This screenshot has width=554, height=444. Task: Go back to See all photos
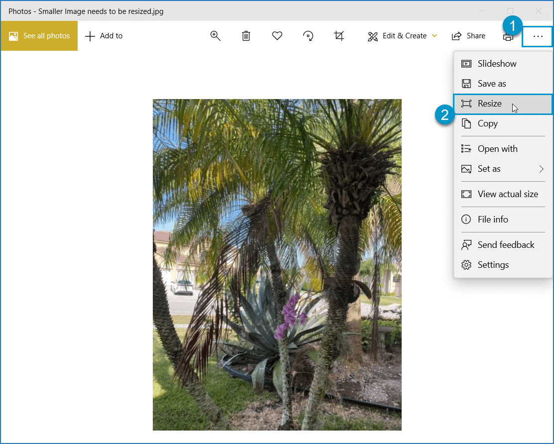click(x=39, y=36)
